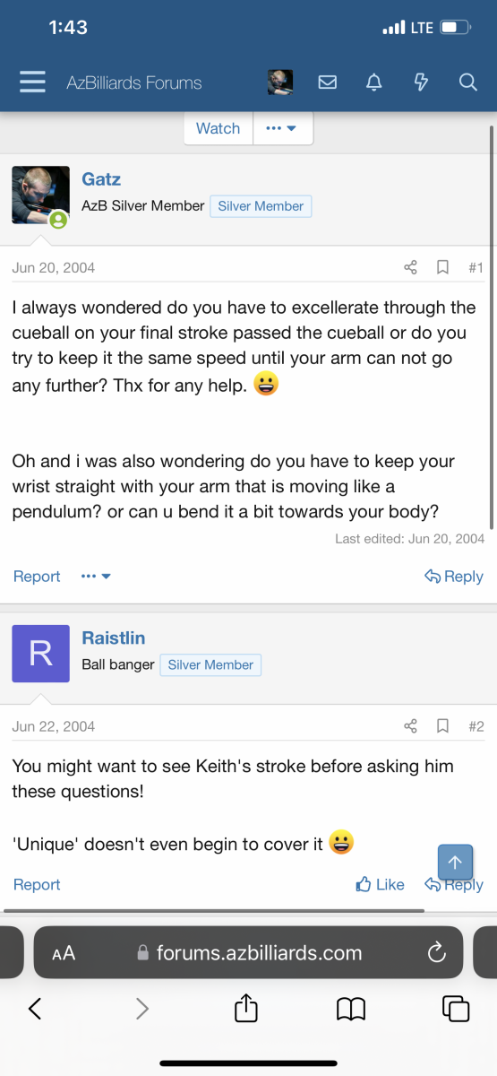Screen dimensions: 497x1076
Task: Reply to Gatz's first post
Action: 454,577
